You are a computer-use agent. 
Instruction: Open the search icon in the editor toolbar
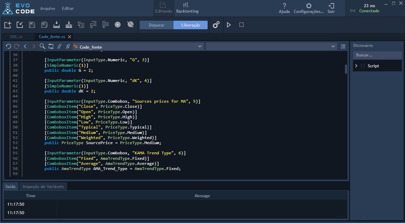click(x=42, y=46)
